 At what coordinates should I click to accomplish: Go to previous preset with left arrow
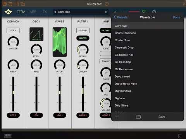[55, 12]
